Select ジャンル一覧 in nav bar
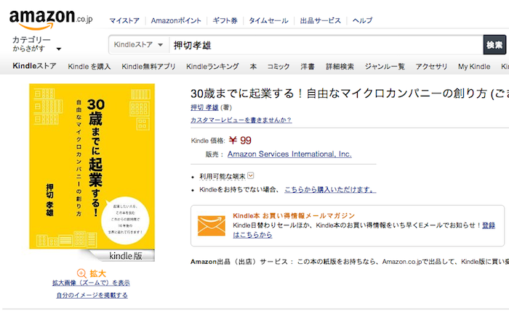Image resolution: width=509 pixels, height=311 pixels. [385, 67]
